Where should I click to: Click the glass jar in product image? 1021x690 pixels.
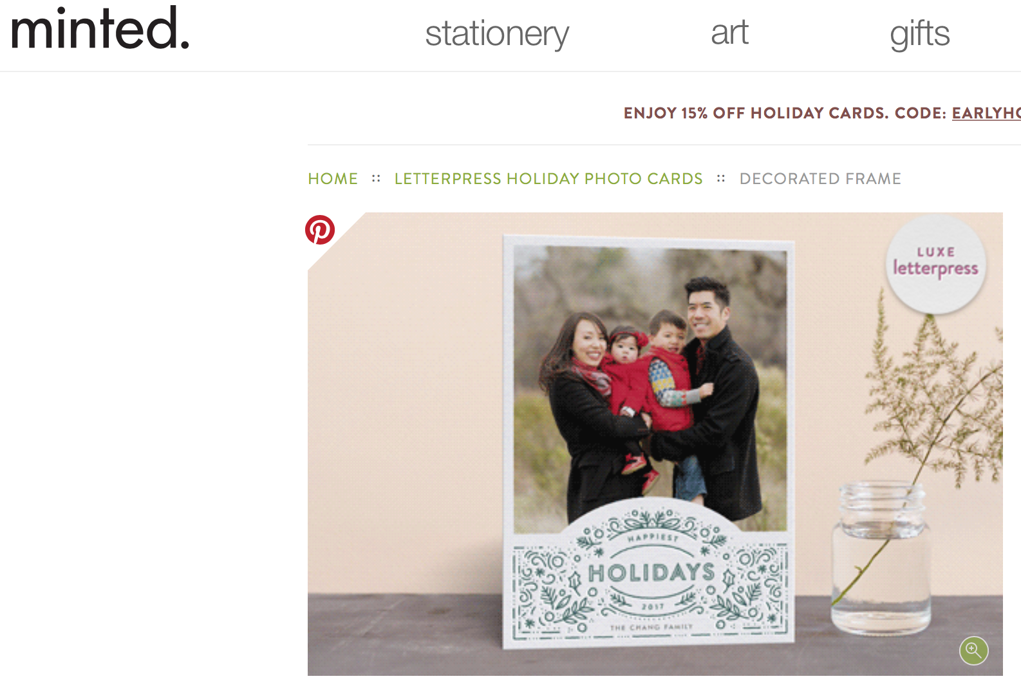pyautogui.click(x=880, y=559)
